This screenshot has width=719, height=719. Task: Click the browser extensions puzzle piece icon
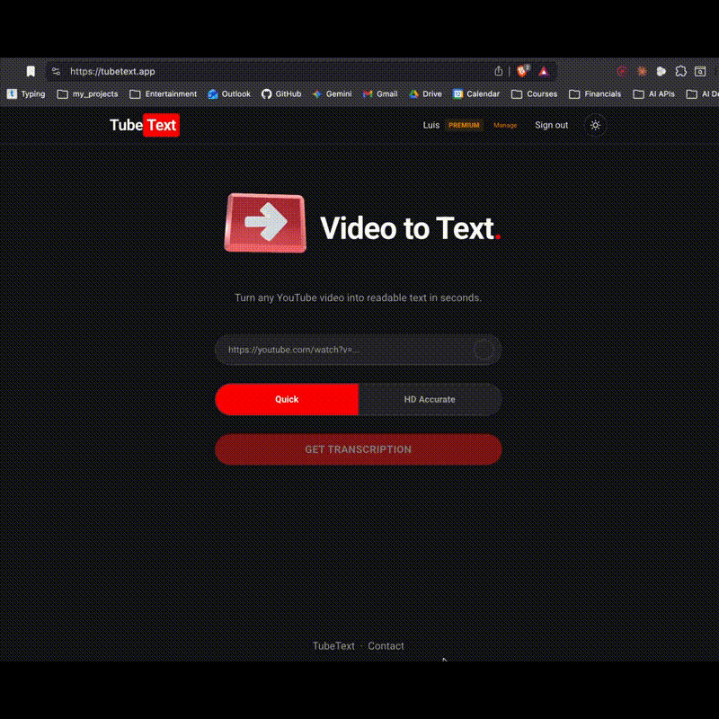[683, 71]
